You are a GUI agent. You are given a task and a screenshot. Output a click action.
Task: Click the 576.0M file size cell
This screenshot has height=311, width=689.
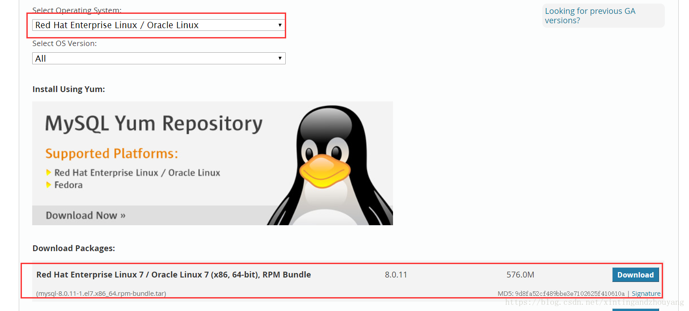pos(520,275)
